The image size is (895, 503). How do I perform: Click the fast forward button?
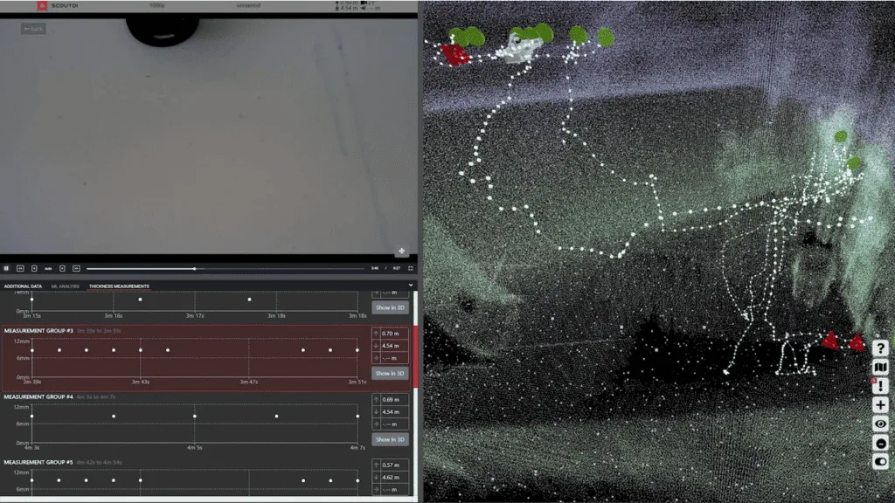click(x=76, y=269)
